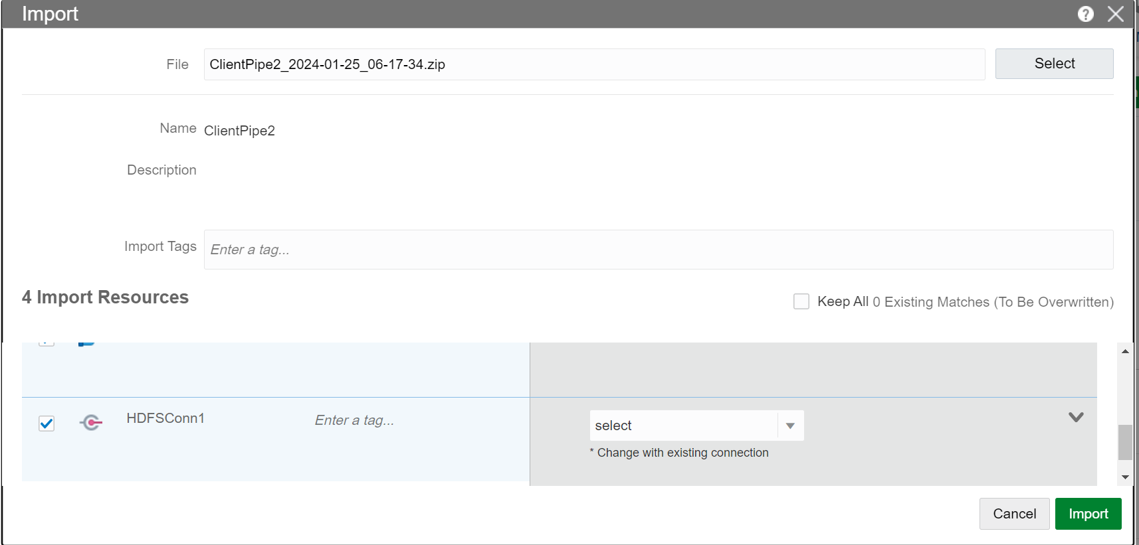This screenshot has width=1139, height=545.
Task: Click the HDFSConn1 connection icon
Action: 90,422
